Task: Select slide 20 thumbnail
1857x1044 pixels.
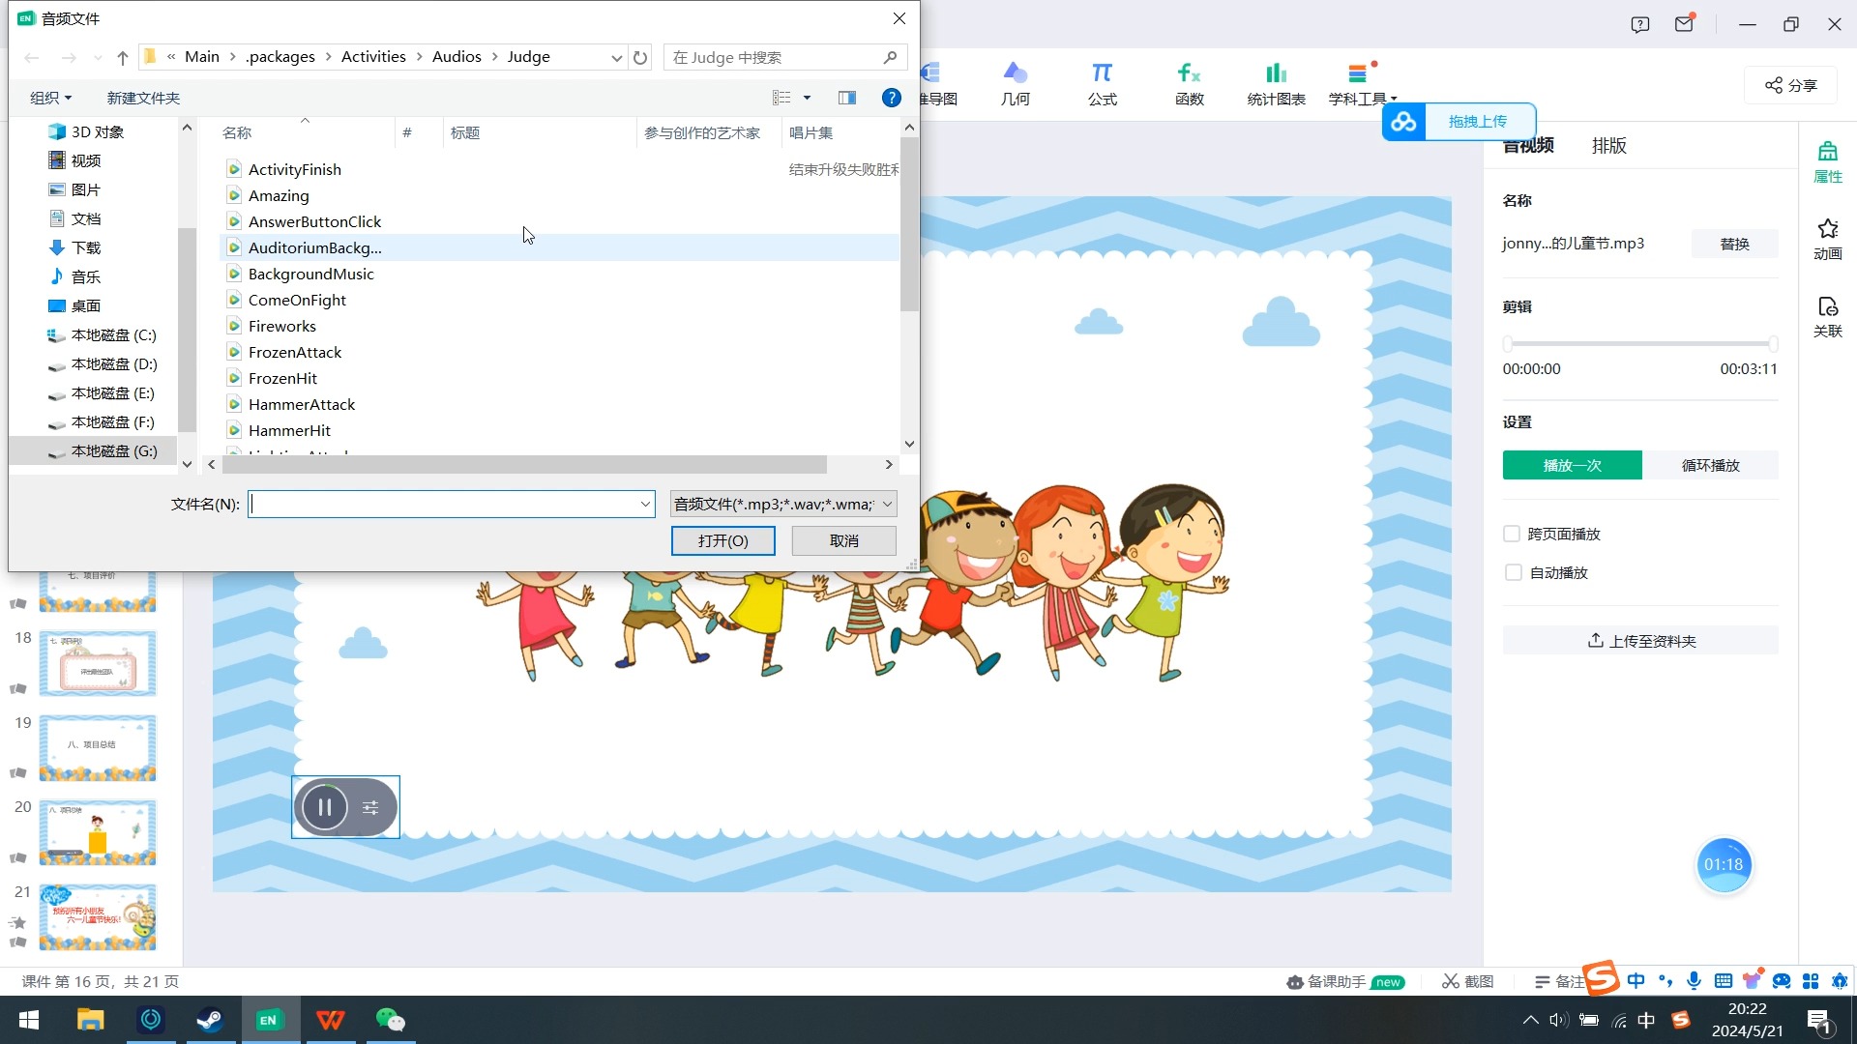Action: pos(98,832)
